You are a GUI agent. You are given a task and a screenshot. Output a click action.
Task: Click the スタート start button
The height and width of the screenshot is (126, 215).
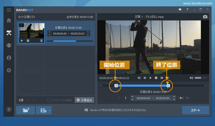[x=196, y=110]
